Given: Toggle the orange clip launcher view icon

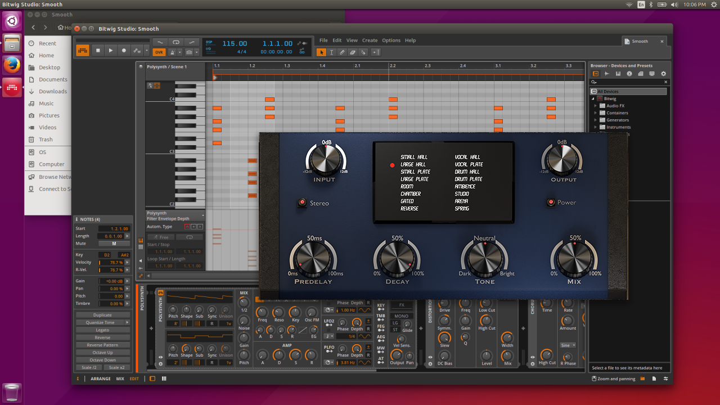Looking at the screenshot, I should pos(83,51).
